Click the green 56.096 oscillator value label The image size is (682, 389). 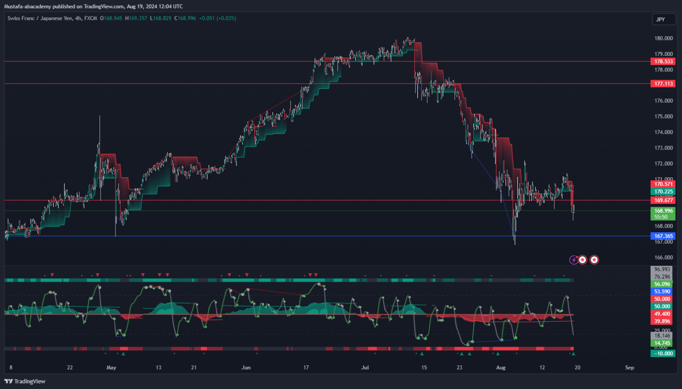(x=662, y=284)
